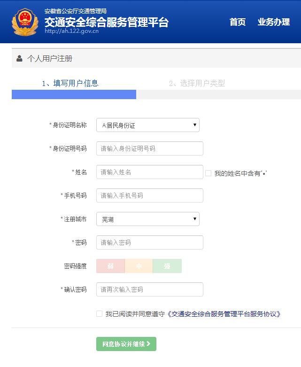This screenshot has height=367, width=301.
Task: Open the 交通安全综合服务管理平台服务协议 link
Action: [224, 314]
